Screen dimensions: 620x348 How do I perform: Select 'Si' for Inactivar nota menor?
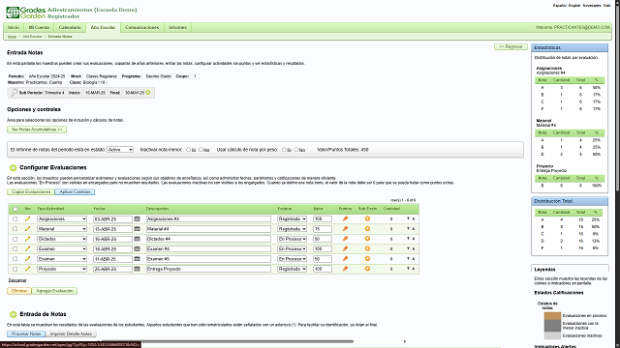coord(188,150)
